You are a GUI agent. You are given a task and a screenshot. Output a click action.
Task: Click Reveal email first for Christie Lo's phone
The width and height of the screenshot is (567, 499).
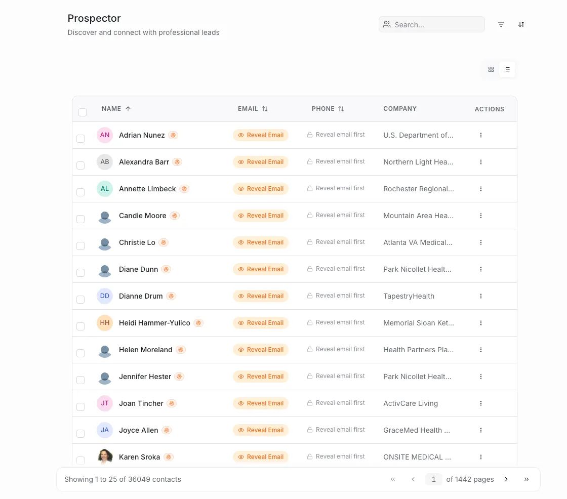point(336,241)
